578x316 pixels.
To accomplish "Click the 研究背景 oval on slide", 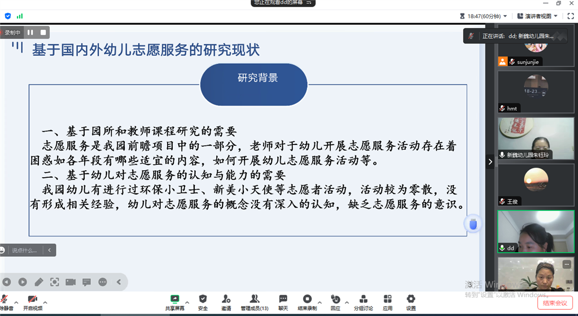I will click(253, 85).
